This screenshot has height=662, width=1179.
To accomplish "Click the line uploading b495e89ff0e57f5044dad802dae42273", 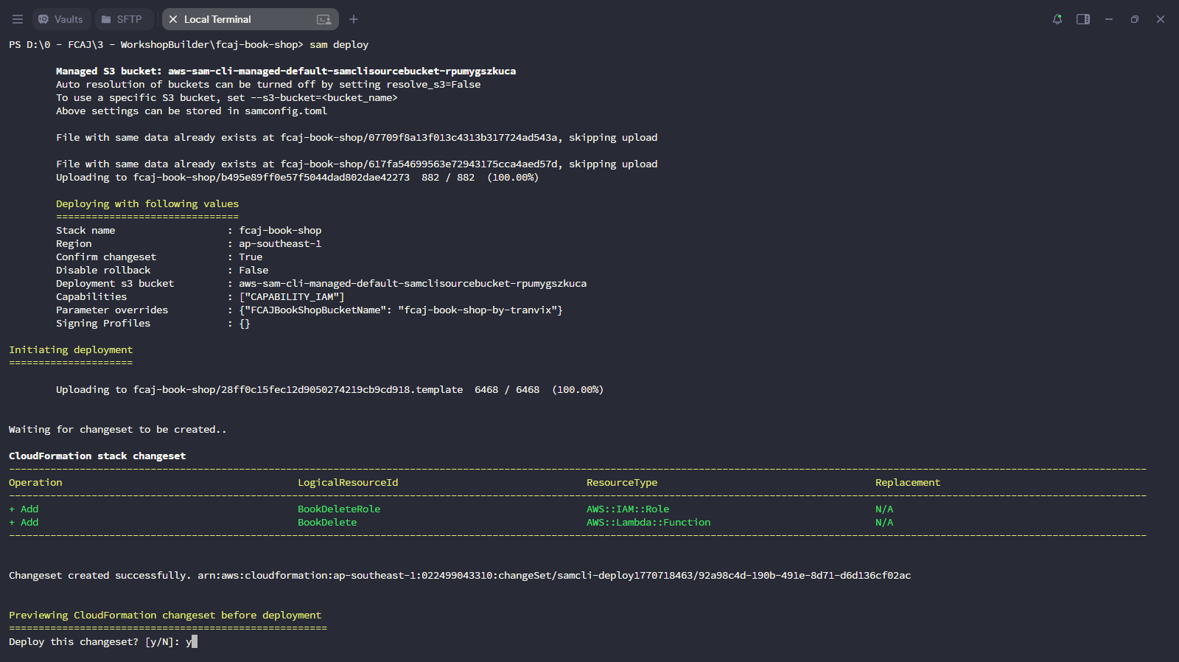I will click(x=298, y=178).
